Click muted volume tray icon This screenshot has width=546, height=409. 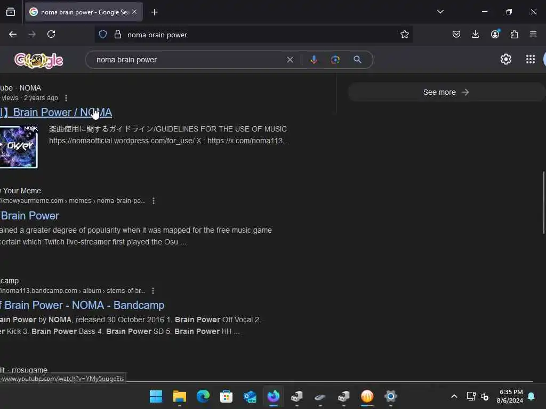[x=485, y=396]
